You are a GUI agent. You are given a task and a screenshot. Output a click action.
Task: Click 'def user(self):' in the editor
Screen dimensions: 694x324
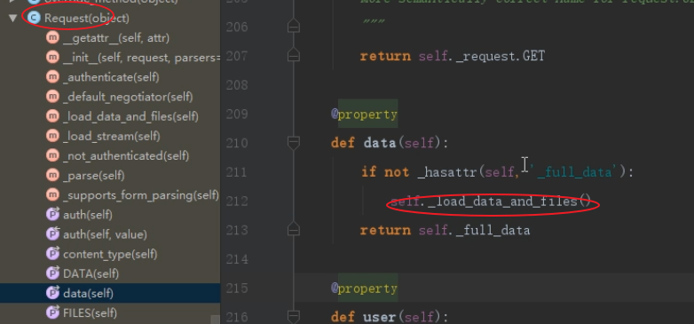tap(390, 318)
